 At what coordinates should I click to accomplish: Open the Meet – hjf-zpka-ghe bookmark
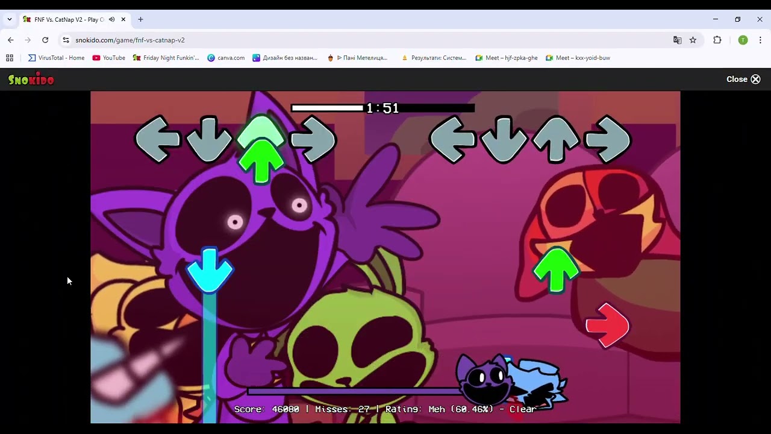(506, 58)
